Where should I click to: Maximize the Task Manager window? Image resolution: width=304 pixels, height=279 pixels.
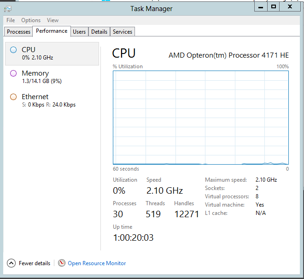(x=273, y=7)
